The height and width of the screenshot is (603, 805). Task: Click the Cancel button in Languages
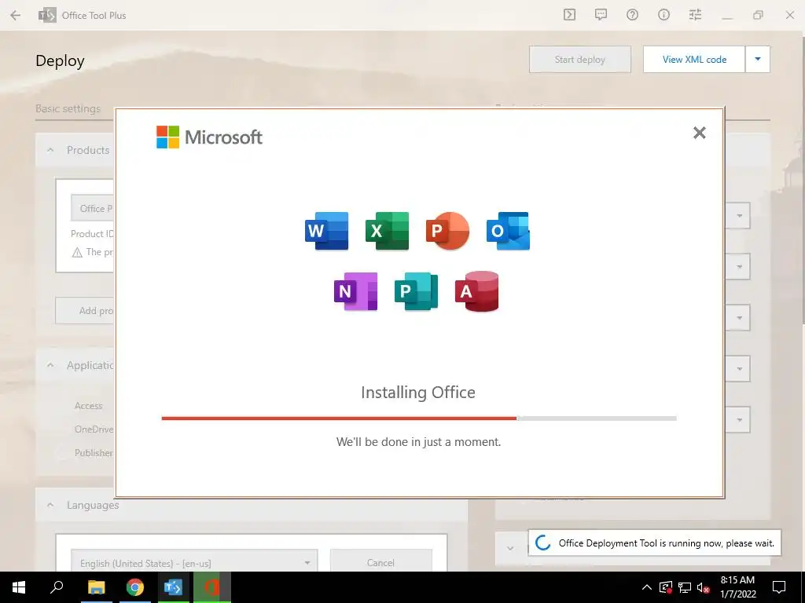[381, 562]
